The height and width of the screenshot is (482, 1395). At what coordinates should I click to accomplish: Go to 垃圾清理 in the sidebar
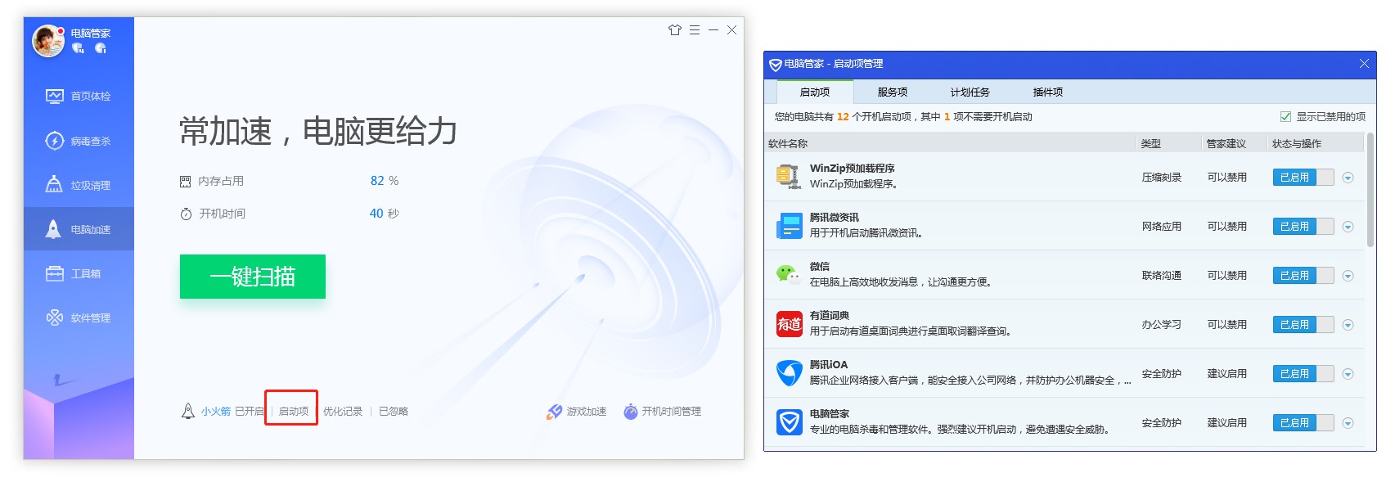79,185
